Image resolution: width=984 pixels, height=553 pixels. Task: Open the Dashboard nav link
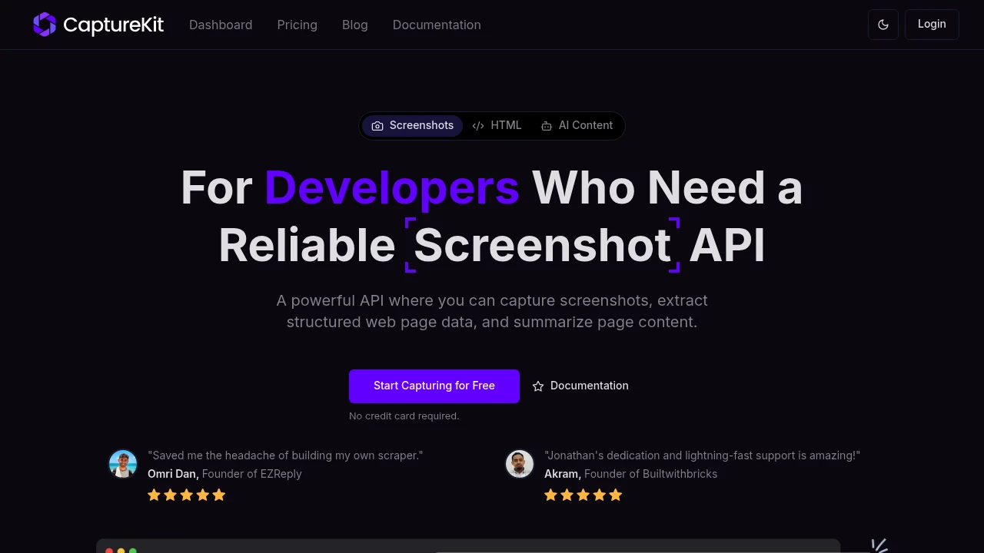point(221,25)
